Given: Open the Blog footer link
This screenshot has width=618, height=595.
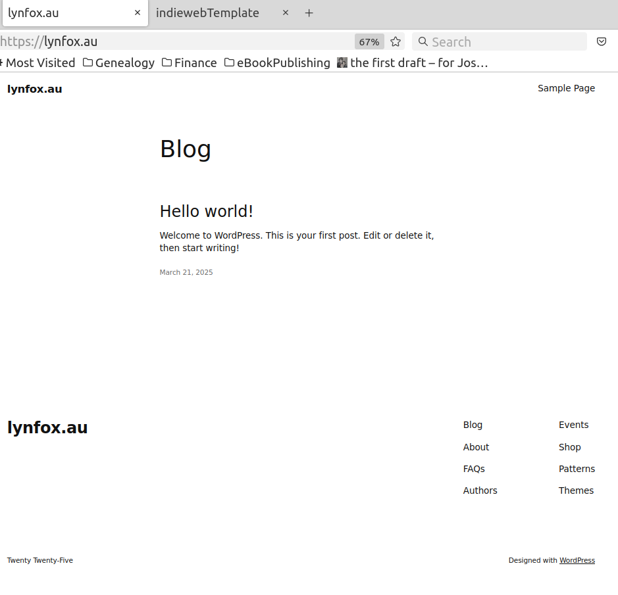Looking at the screenshot, I should click(x=473, y=425).
